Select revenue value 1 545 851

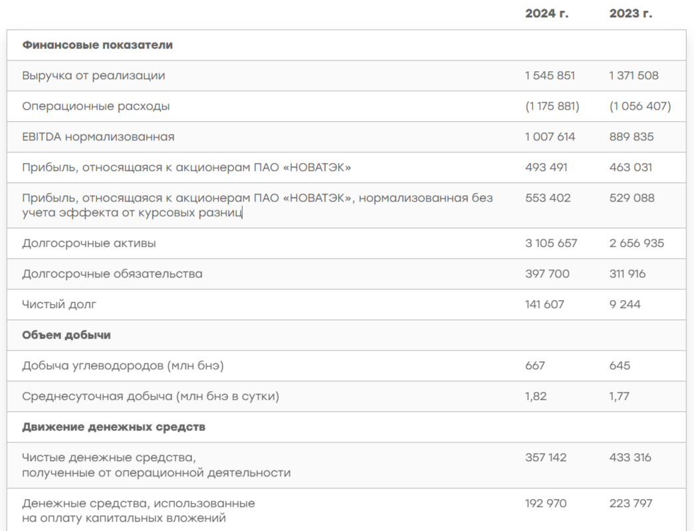550,76
